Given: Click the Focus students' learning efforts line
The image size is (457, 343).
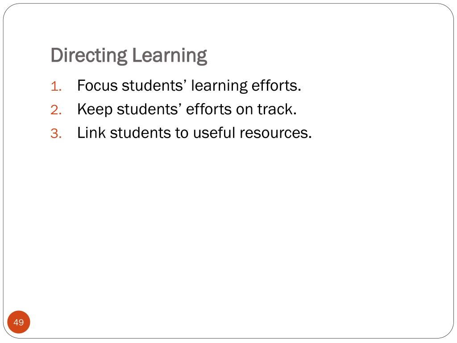Looking at the screenshot, I should (x=189, y=86).
